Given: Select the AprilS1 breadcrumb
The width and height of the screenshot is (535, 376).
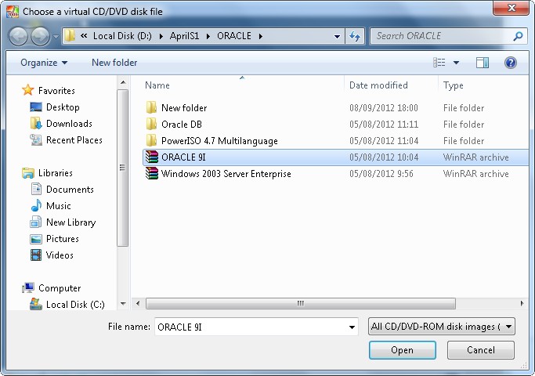Looking at the screenshot, I should (184, 36).
